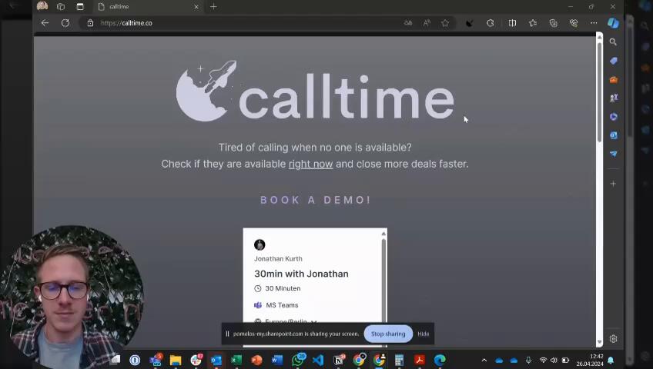Go back using the browser back arrow
This screenshot has width=653, height=369.
point(45,23)
